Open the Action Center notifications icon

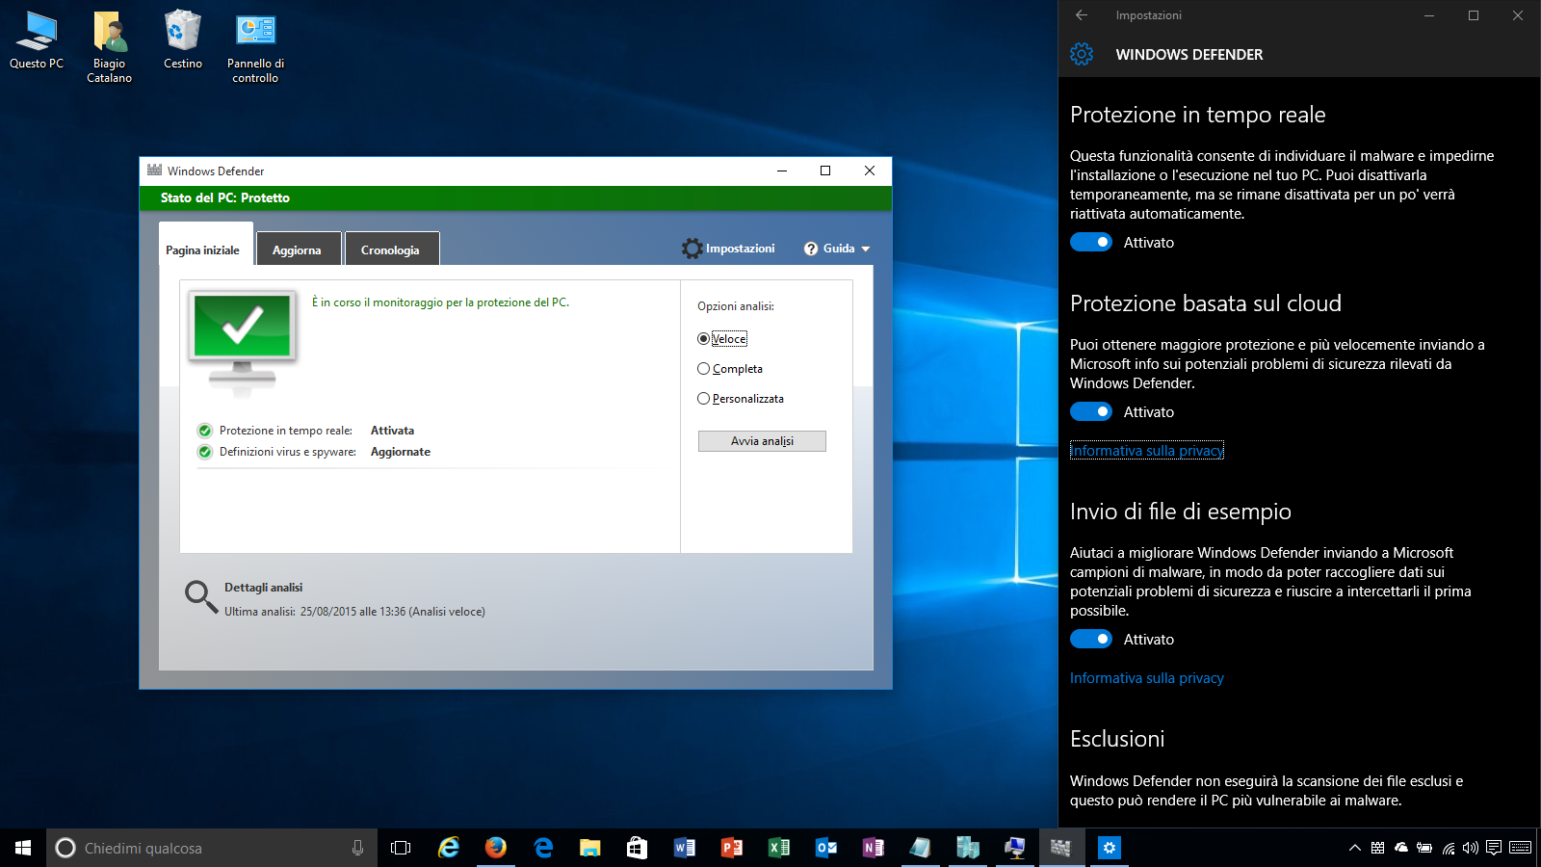pos(1494,848)
